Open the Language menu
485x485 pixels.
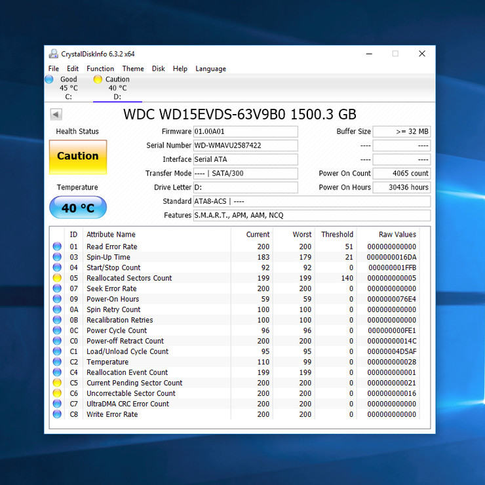tap(210, 69)
